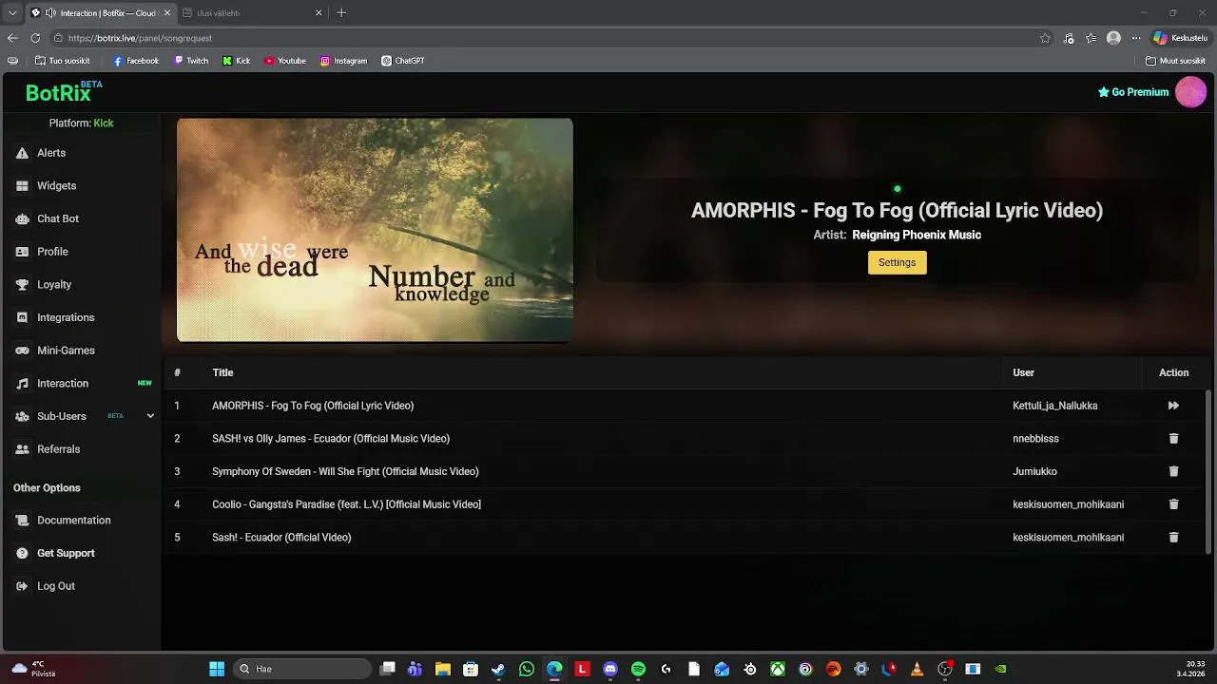Image resolution: width=1217 pixels, height=684 pixels.
Task: Delete the SASH! vs Olly James song
Action: 1173,439
